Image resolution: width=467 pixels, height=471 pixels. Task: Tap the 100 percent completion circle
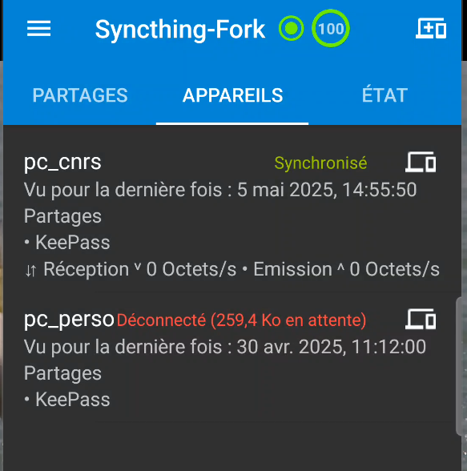pos(330,29)
